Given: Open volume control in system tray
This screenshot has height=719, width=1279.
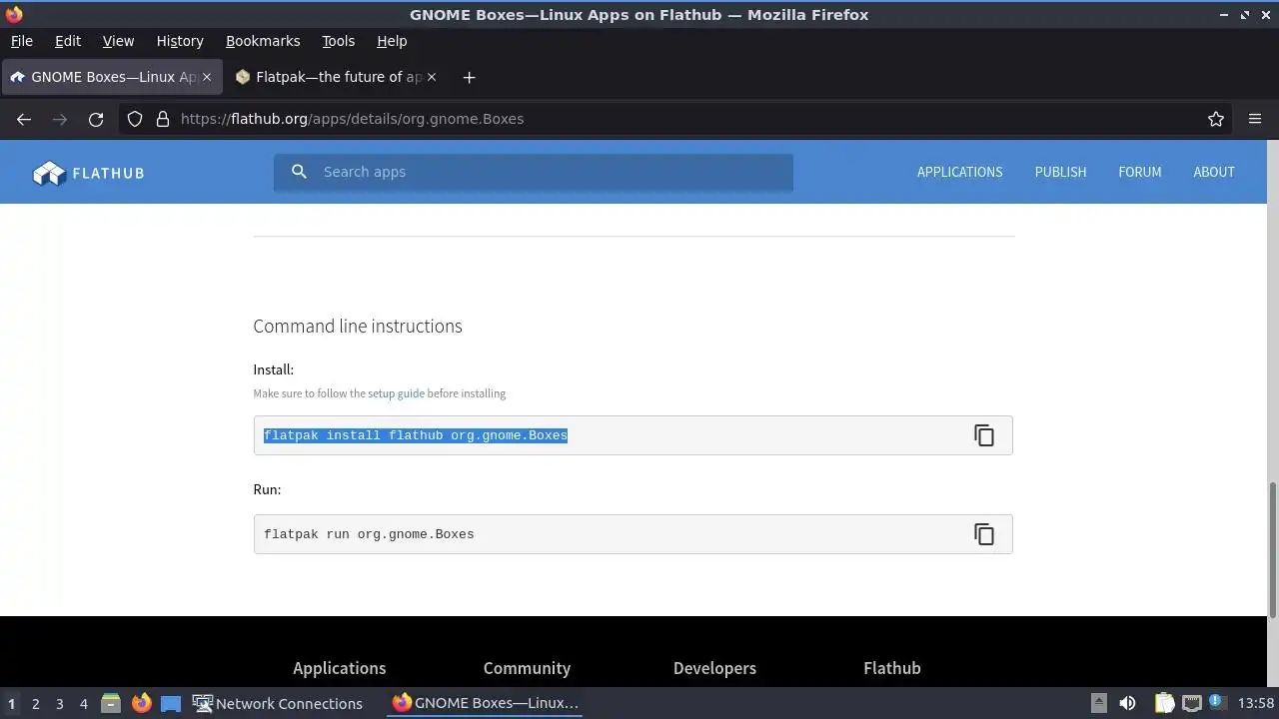Looking at the screenshot, I should [1127, 703].
